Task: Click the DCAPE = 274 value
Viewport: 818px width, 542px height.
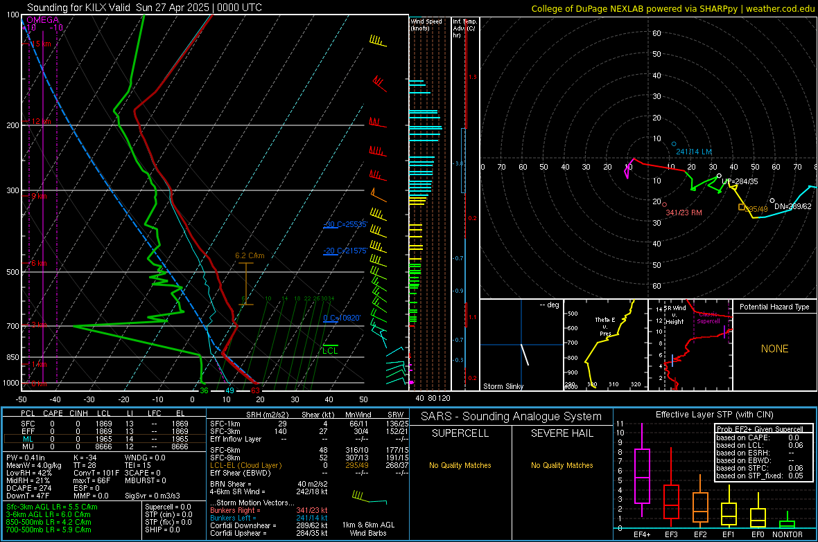Action: point(28,488)
